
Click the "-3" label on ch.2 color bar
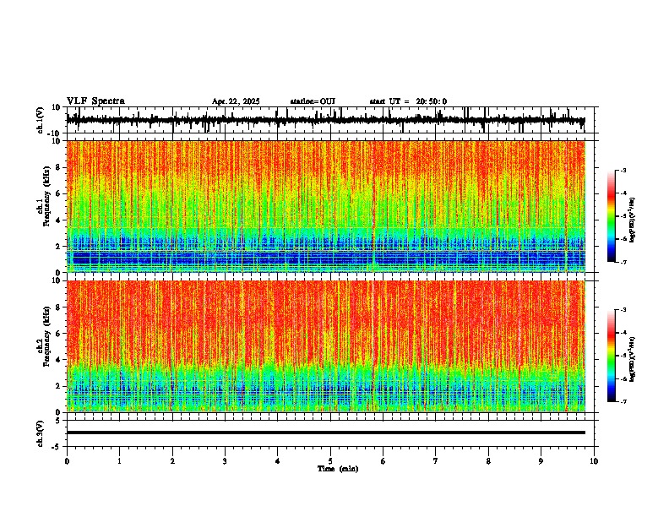(623, 310)
